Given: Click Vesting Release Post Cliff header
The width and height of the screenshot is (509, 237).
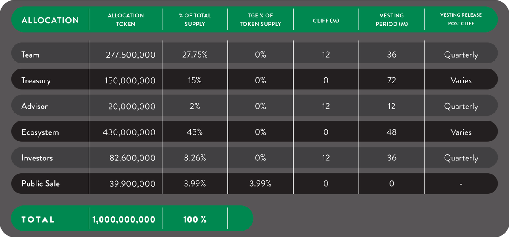Looking at the screenshot, I should pos(461,19).
